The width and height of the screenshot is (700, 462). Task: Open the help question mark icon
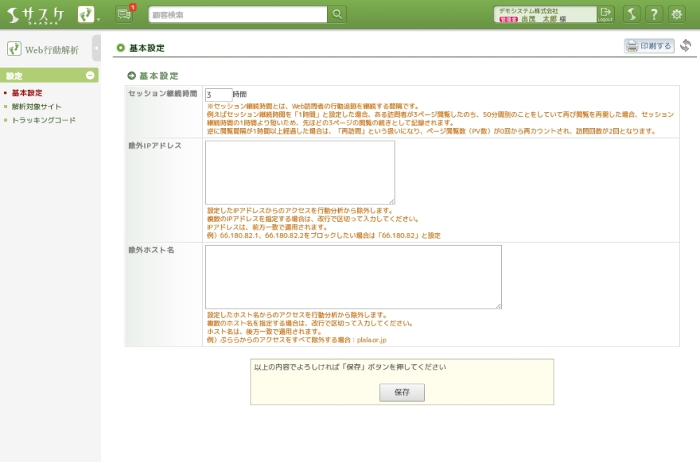click(x=654, y=14)
